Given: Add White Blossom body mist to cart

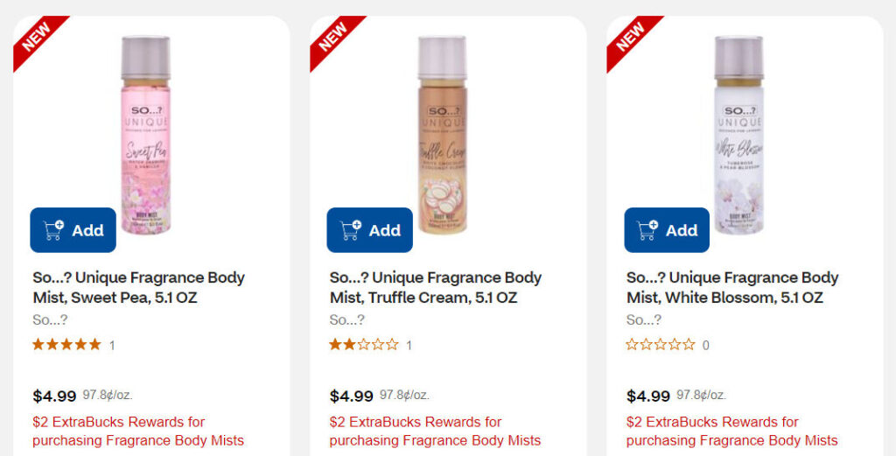Looking at the screenshot, I should pyautogui.click(x=667, y=230).
